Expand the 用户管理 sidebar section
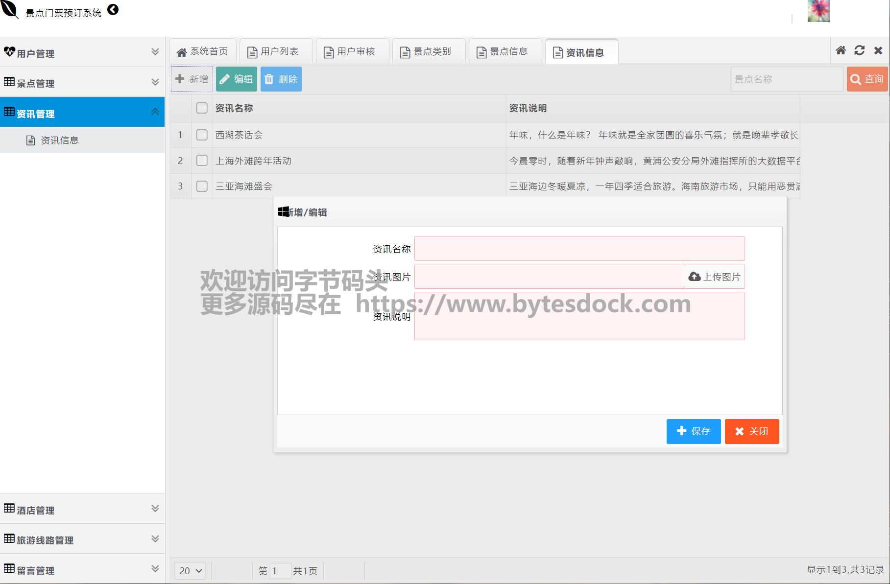This screenshot has height=584, width=890. pos(82,52)
